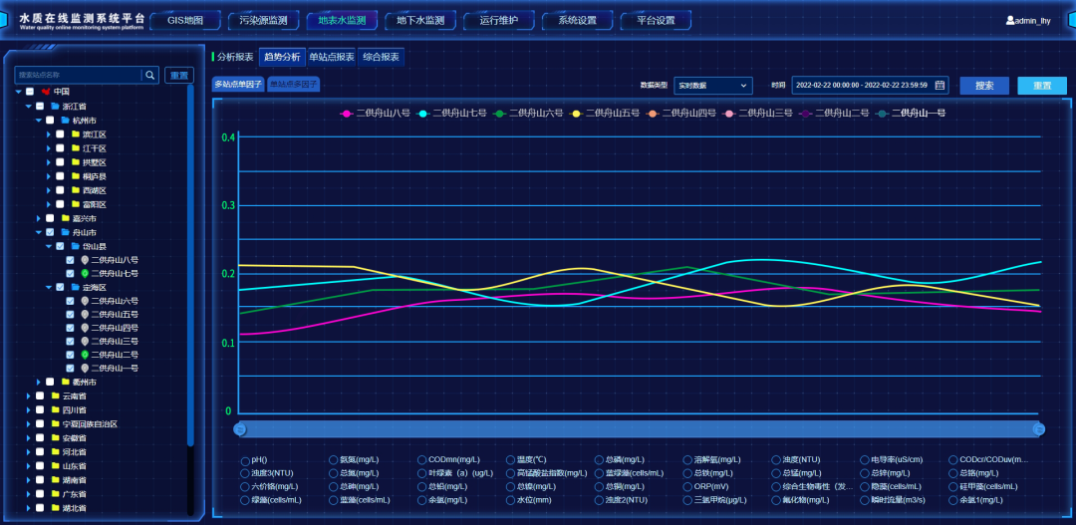This screenshot has height=525, width=1076.
Task: Click the green location pin for 二供舟山七号
Action: (x=85, y=273)
